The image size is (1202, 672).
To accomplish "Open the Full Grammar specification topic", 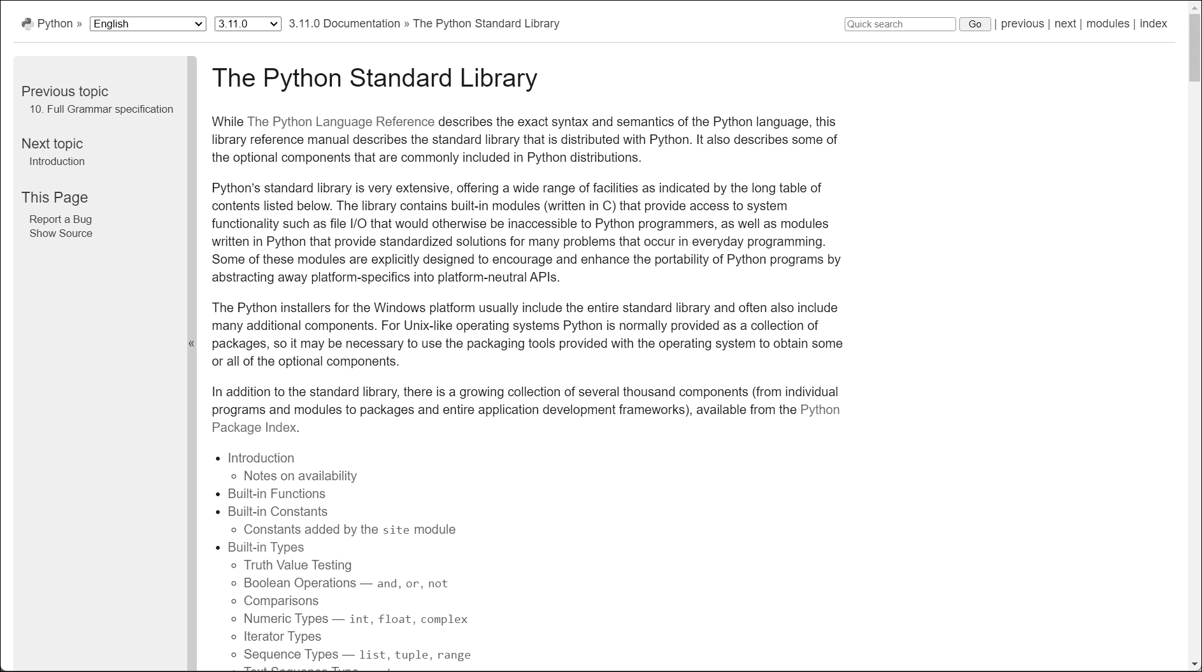I will pyautogui.click(x=101, y=109).
